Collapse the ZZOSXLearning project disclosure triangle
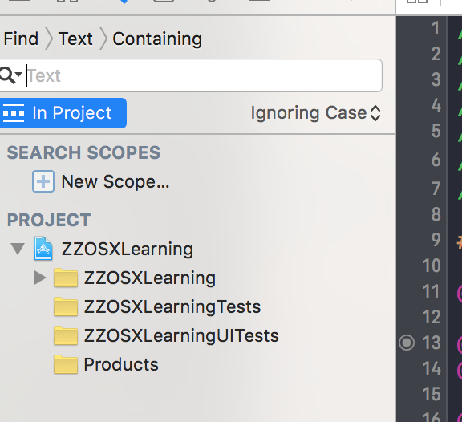This screenshot has height=422, width=462. [18, 249]
